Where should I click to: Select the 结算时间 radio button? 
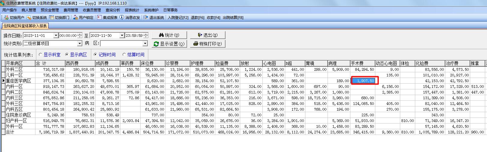(124, 55)
